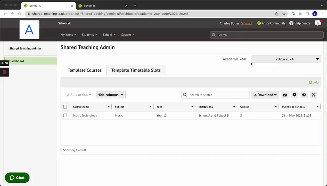
Task: Click the green Add plus button
Action: pos(314,82)
